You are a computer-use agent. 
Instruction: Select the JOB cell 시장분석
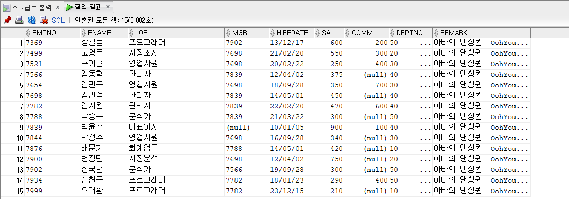coord(176,159)
